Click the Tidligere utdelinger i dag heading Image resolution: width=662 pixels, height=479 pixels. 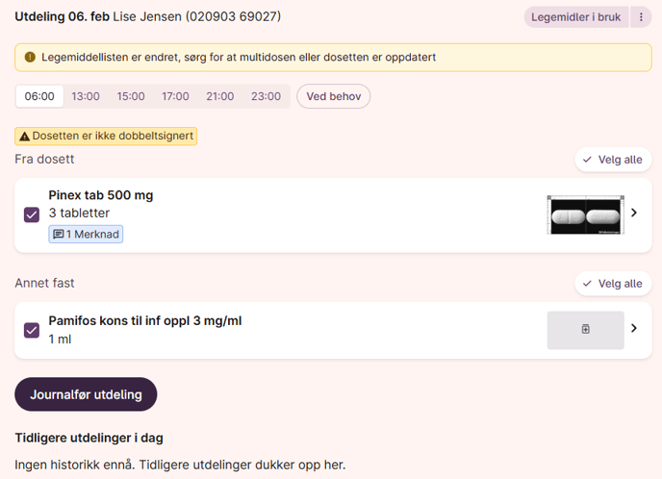pos(89,438)
